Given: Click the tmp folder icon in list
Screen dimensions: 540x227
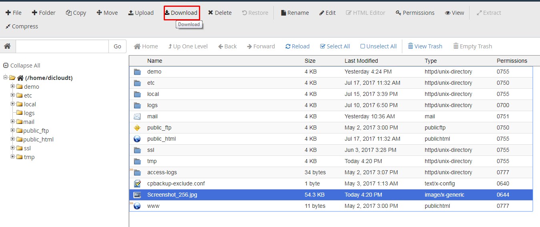Looking at the screenshot, I should tap(137, 161).
